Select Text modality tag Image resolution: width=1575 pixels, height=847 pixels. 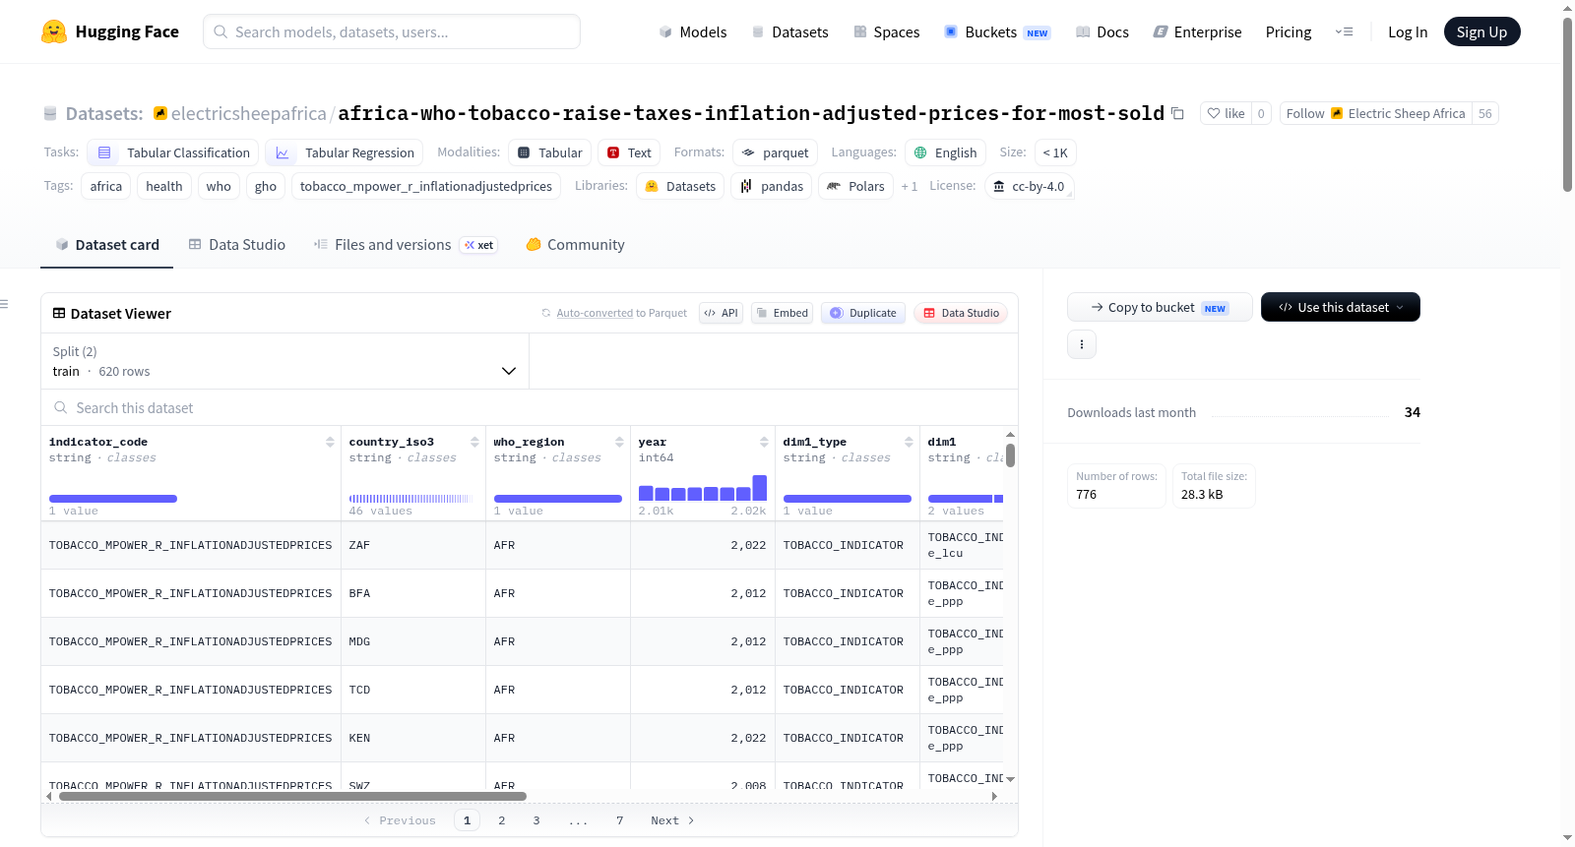tap(629, 152)
